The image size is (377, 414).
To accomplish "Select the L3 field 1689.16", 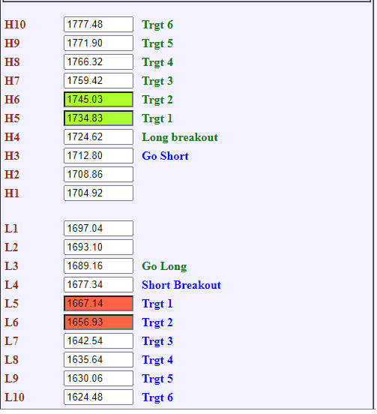I will pos(98,266).
